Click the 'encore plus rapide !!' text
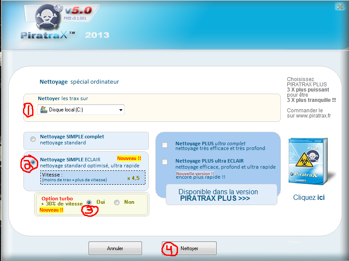This screenshot has height=261, width=349. point(201,177)
